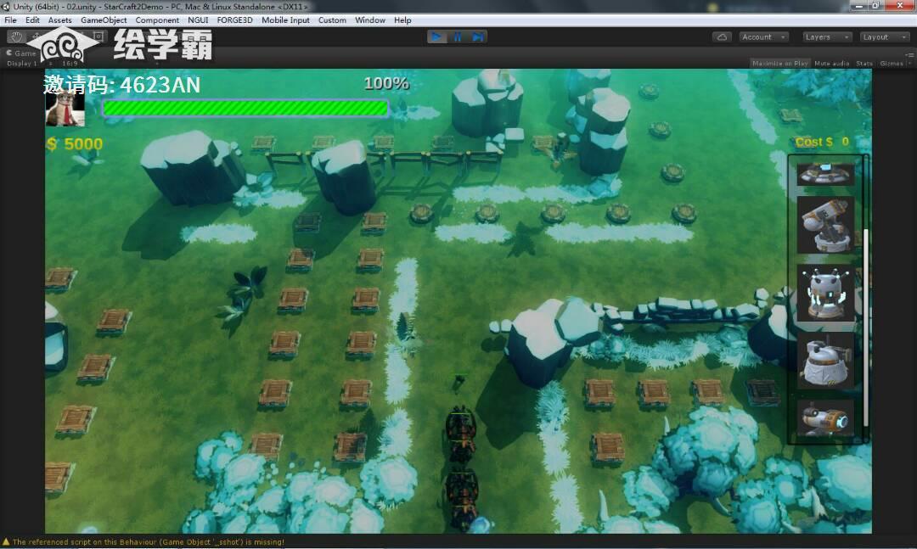The height and width of the screenshot is (549, 917).
Task: Click the missing script warning message
Action: coord(149,542)
